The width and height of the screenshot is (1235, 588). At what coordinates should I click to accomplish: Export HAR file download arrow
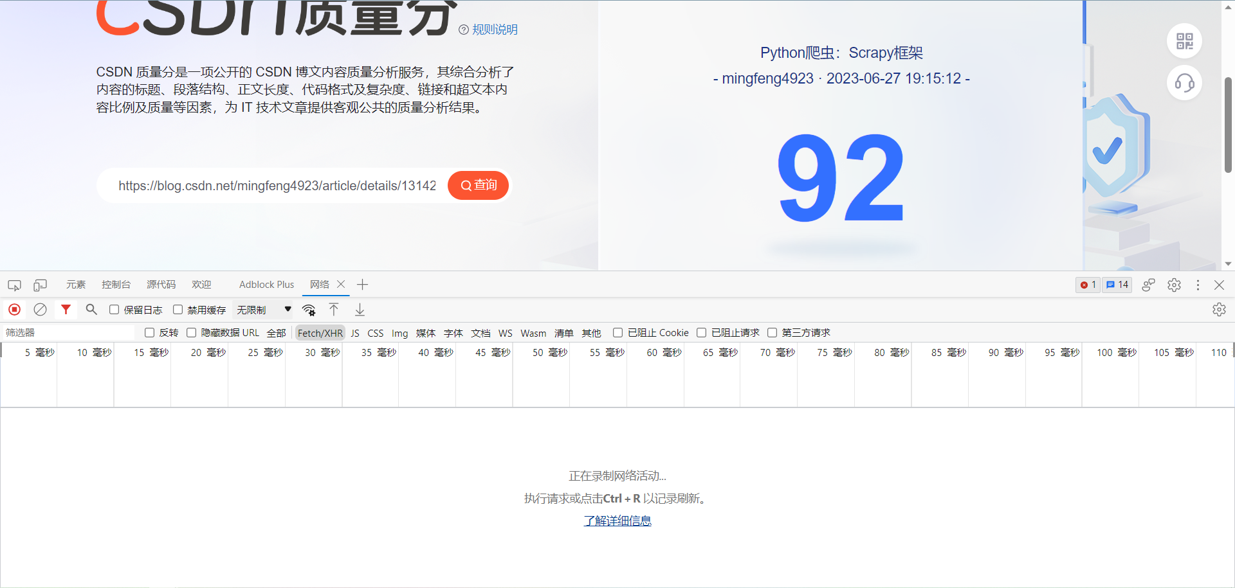(x=360, y=310)
